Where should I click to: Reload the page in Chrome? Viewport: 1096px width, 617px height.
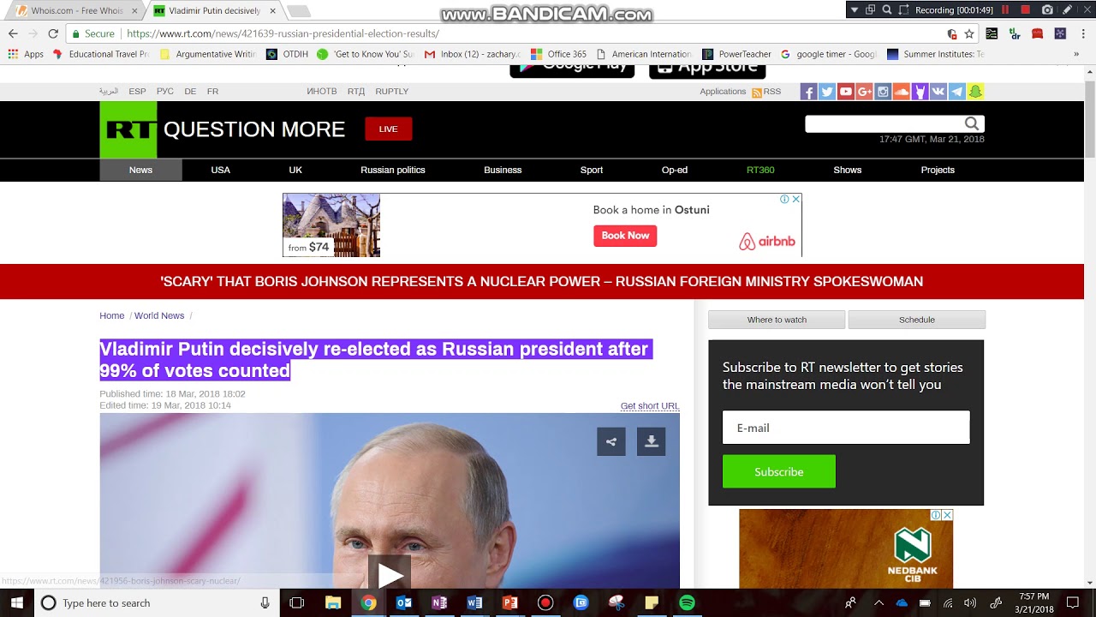53,33
